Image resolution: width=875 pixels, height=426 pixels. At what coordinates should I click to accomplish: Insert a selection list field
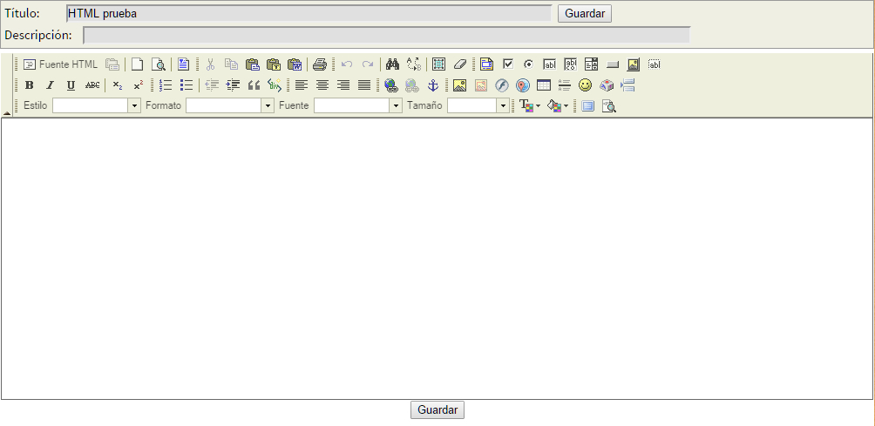pyautogui.click(x=592, y=64)
